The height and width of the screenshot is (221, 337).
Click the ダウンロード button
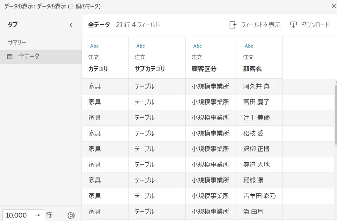tap(310, 25)
